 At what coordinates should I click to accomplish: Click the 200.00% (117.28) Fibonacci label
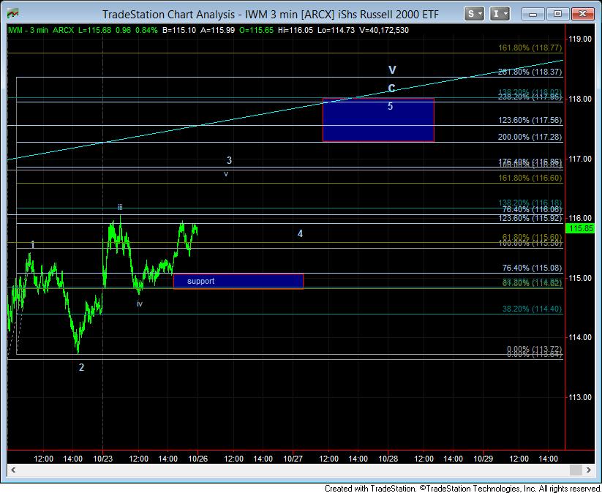pyautogui.click(x=530, y=137)
